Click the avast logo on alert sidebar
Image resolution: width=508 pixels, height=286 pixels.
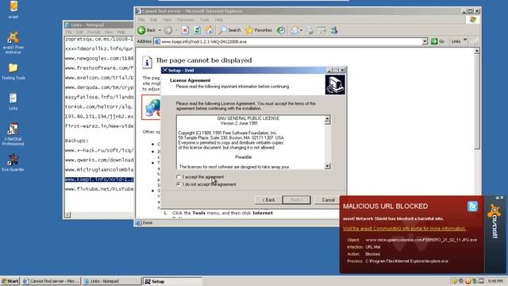click(x=494, y=221)
